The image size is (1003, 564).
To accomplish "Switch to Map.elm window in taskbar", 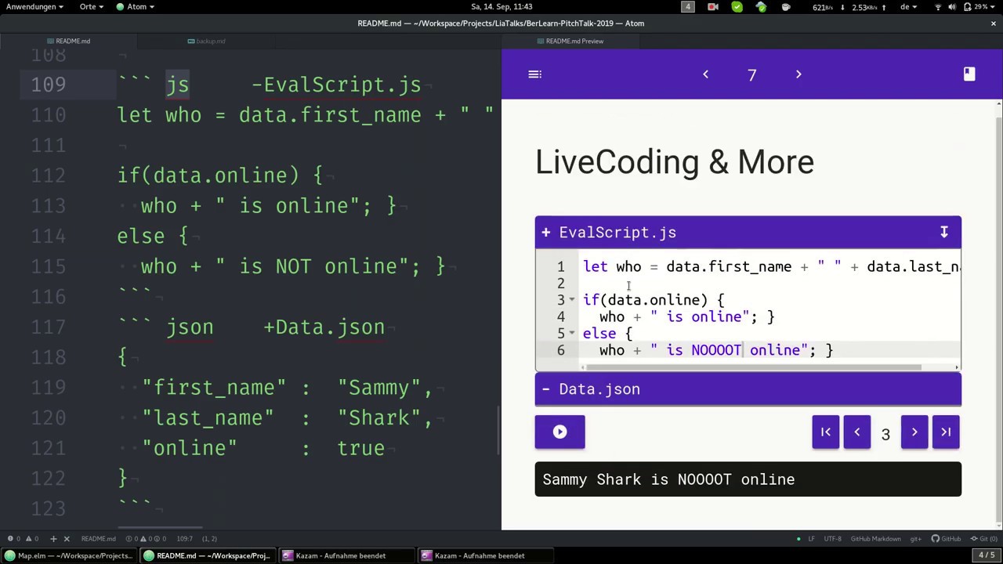I will 69,556.
